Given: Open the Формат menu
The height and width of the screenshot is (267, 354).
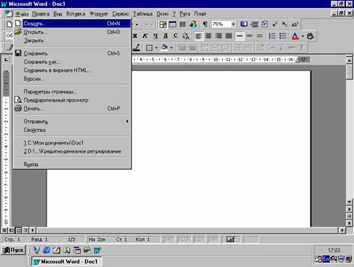Looking at the screenshot, I should coord(98,14).
